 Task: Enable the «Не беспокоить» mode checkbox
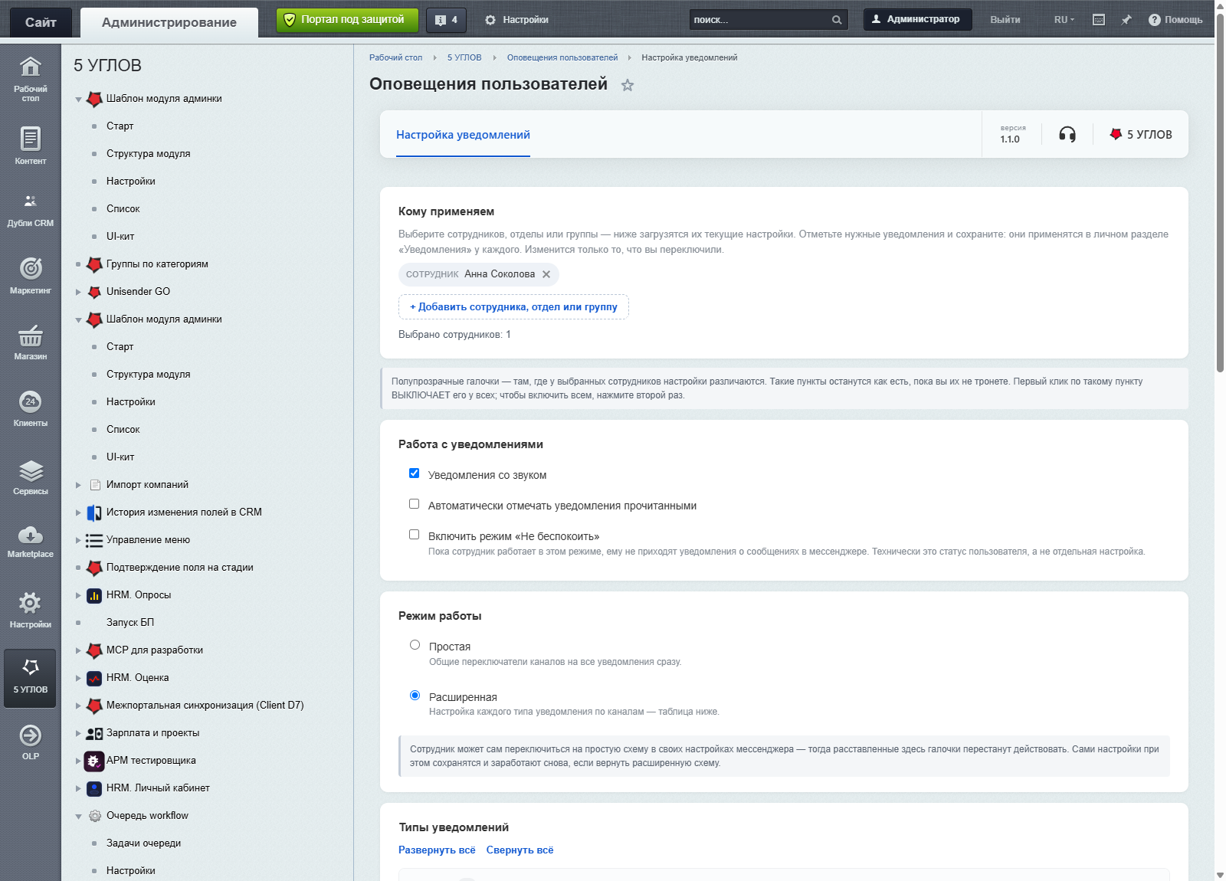[415, 535]
